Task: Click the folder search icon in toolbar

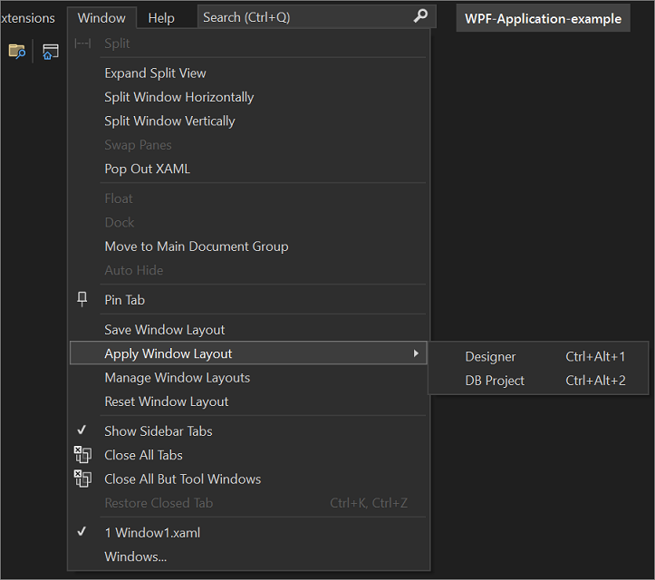Action: (17, 51)
